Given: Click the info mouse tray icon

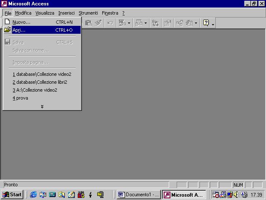Looking at the screenshot, I should (244, 195).
